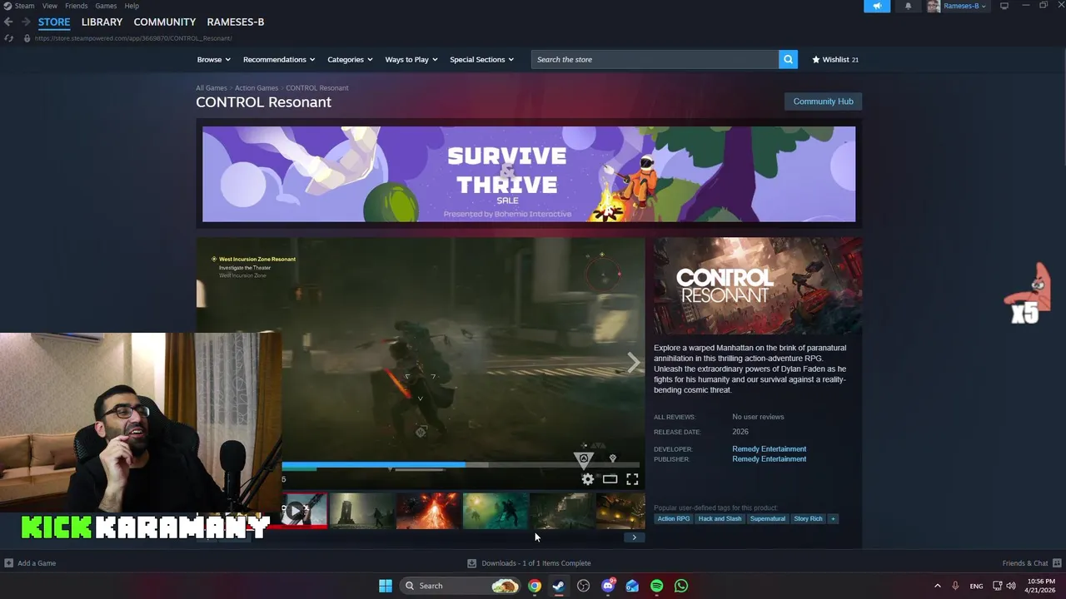Expand more tags with plus button
The width and height of the screenshot is (1066, 599).
[x=833, y=519]
